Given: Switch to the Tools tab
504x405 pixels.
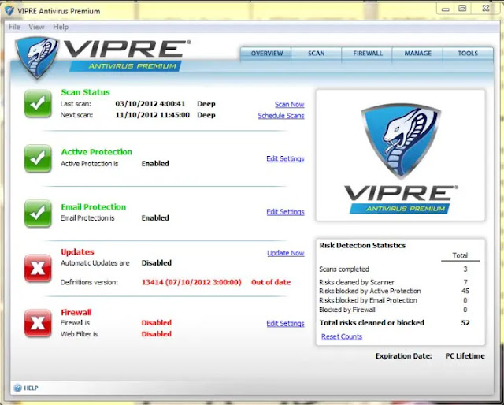Looking at the screenshot, I should pyautogui.click(x=468, y=54).
